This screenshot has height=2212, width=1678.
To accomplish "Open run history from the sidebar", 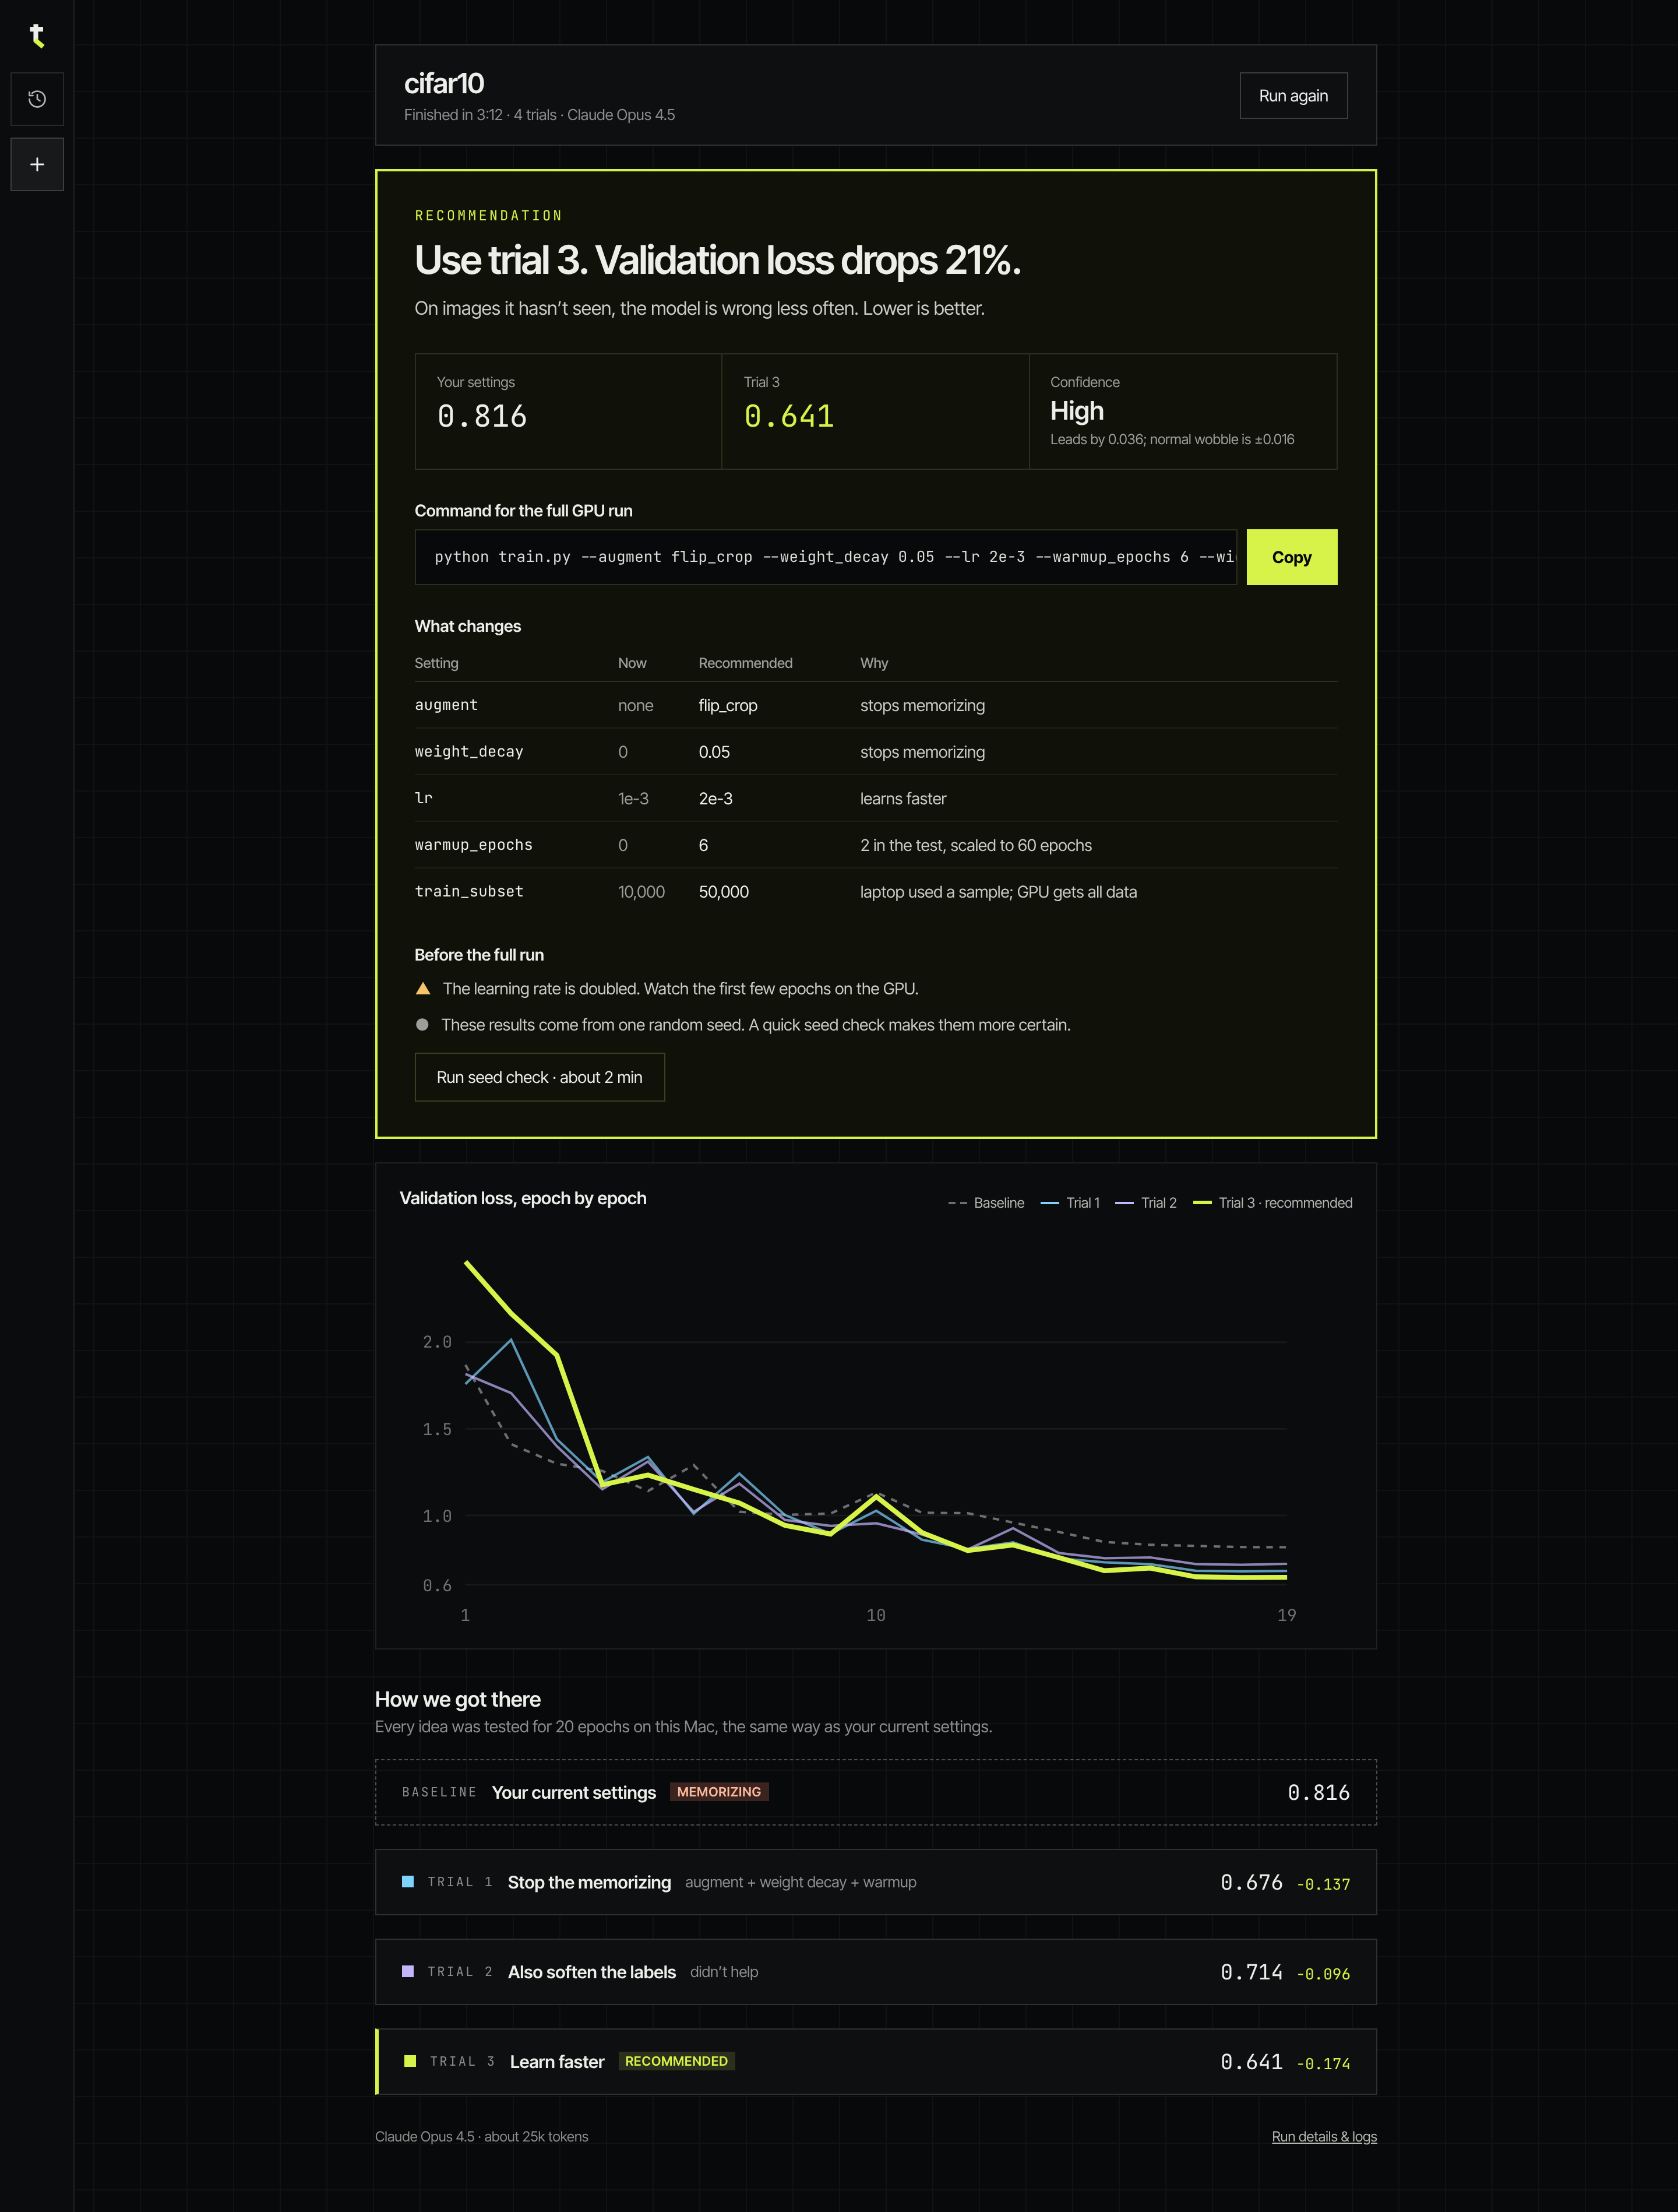I will click(37, 99).
